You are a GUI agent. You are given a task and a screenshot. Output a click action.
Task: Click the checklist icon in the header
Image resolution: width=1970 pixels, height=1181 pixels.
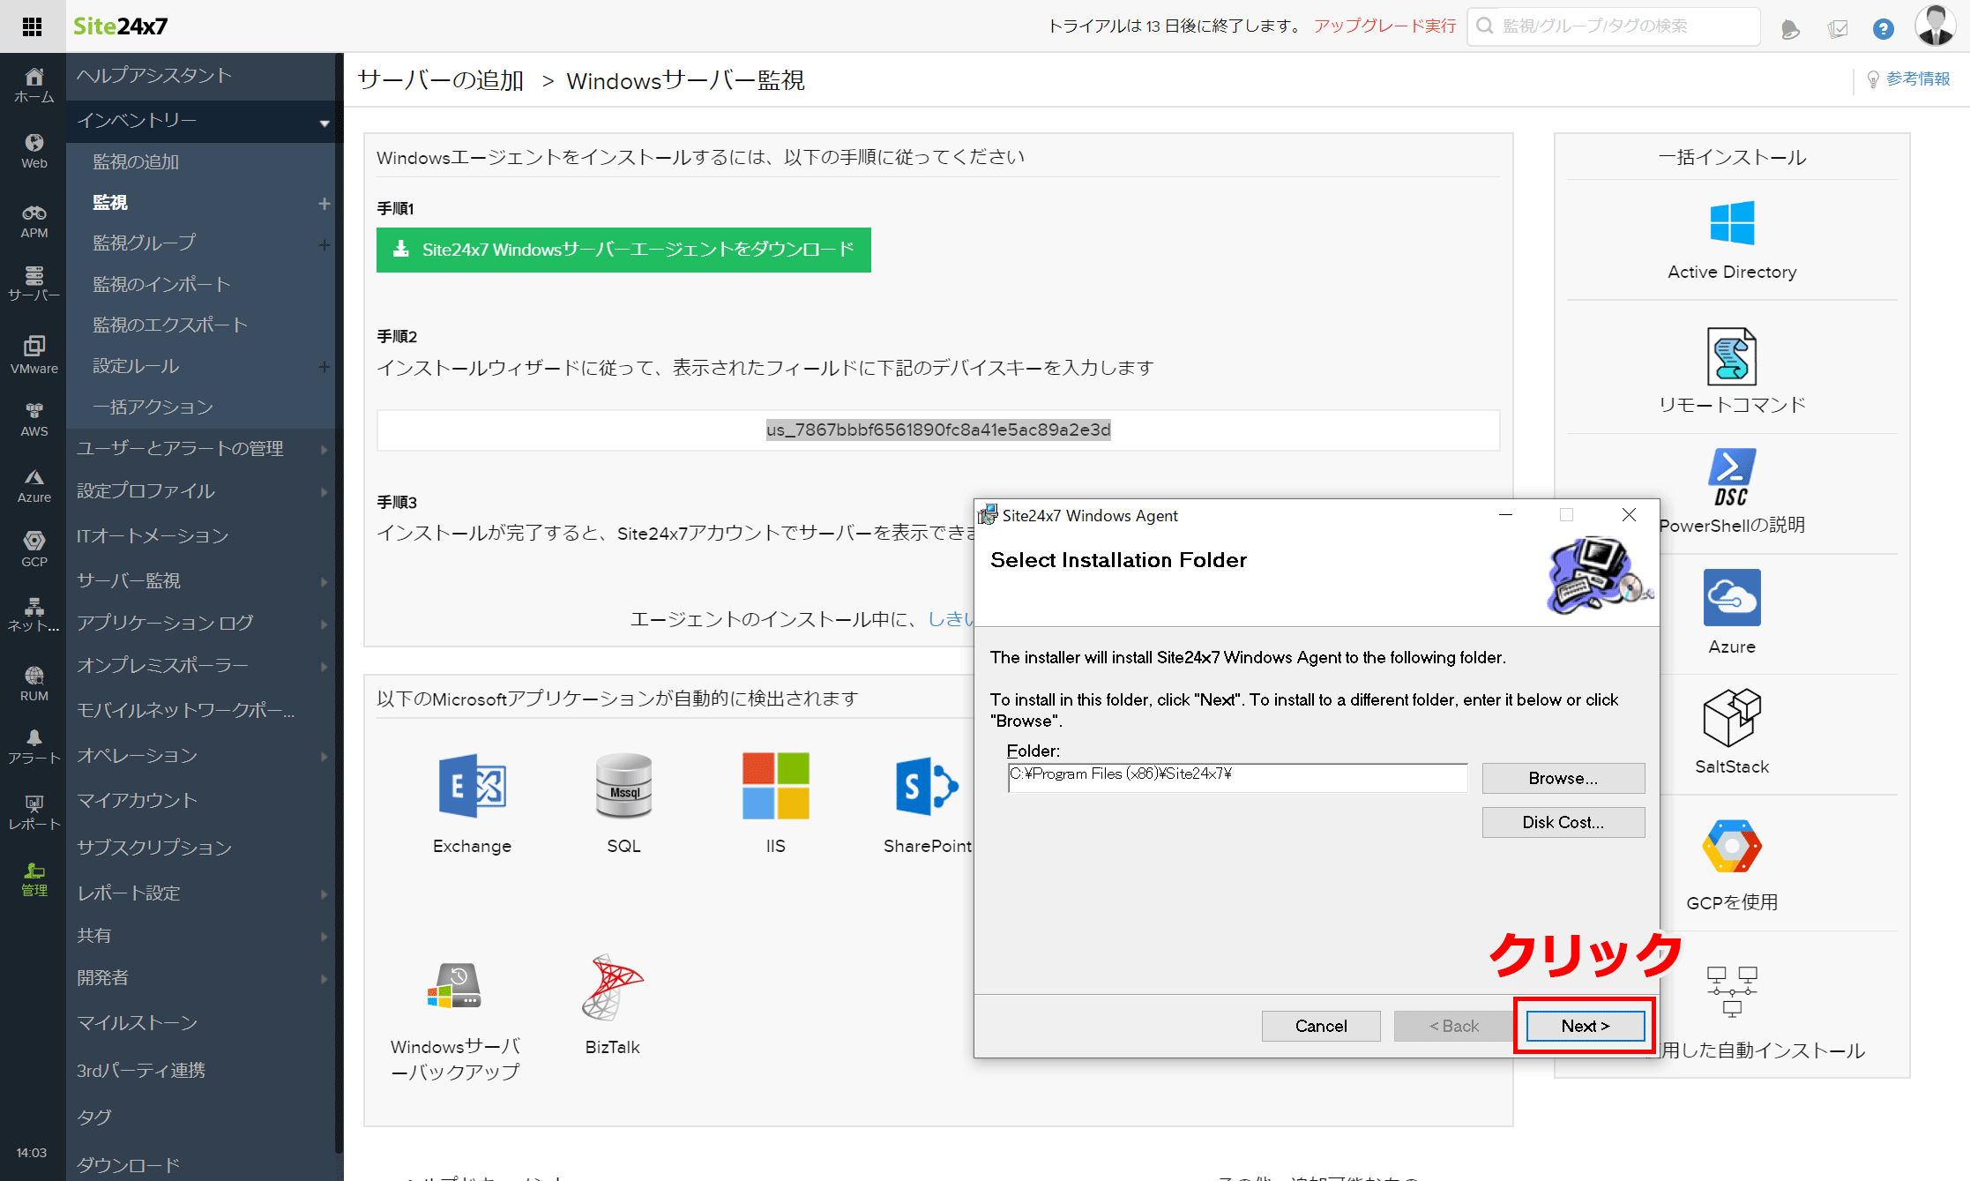click(1838, 30)
